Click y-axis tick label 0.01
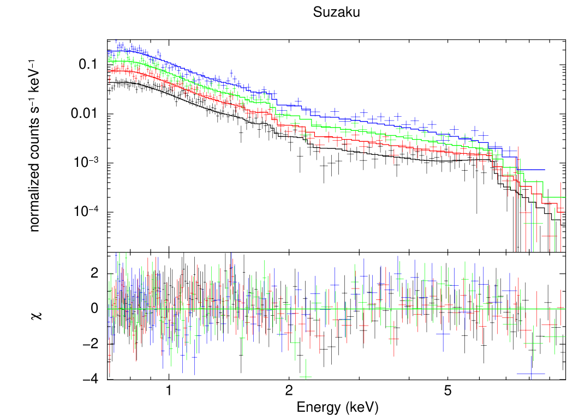The image size is (567, 415). click(85, 113)
